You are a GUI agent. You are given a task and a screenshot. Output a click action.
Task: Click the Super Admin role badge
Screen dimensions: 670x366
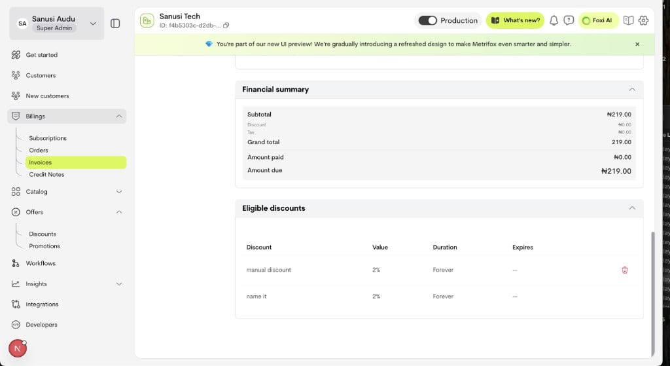click(54, 28)
